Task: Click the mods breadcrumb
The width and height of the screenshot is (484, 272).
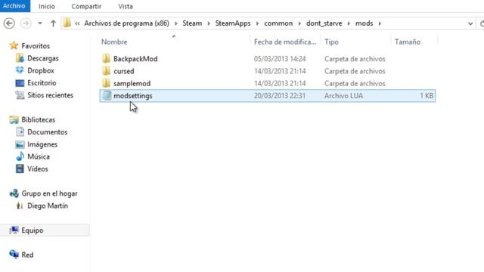Action: [365, 23]
